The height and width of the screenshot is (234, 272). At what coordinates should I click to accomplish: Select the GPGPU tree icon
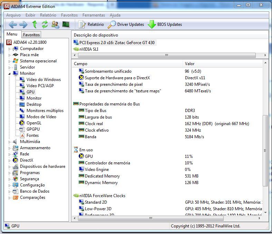tap(22, 129)
